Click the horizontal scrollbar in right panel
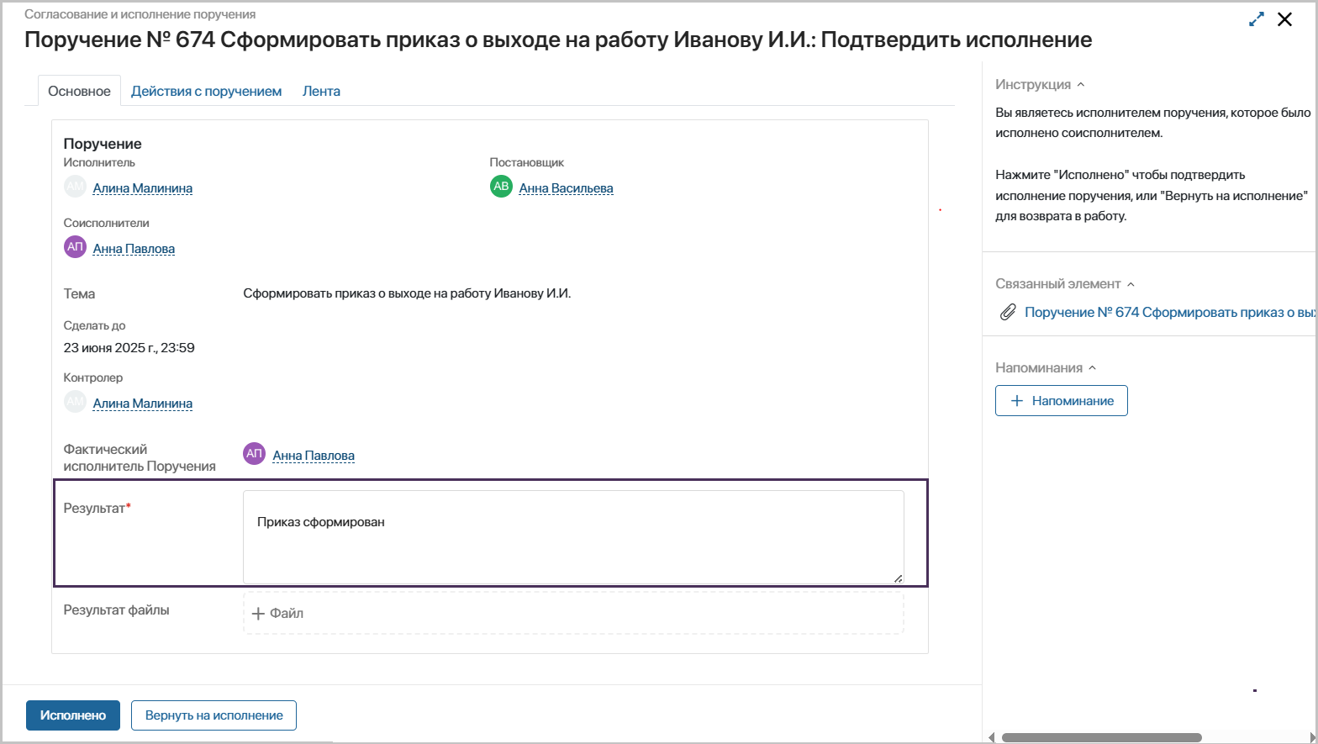Viewport: 1318px width, 744px height. (1101, 737)
